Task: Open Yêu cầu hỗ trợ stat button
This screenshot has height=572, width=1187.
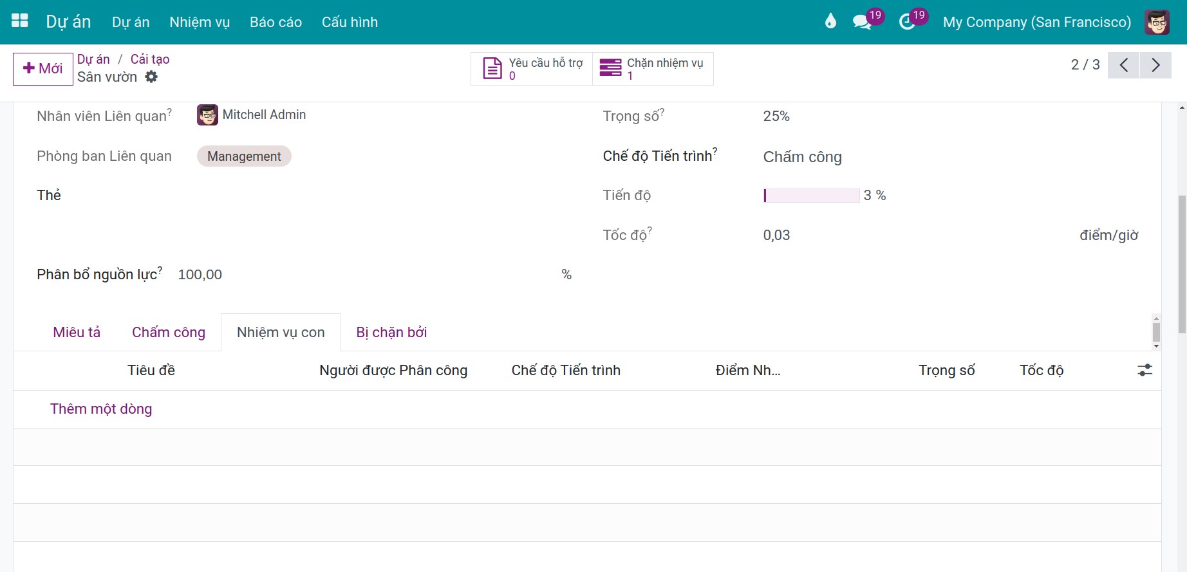Action: pos(532,69)
